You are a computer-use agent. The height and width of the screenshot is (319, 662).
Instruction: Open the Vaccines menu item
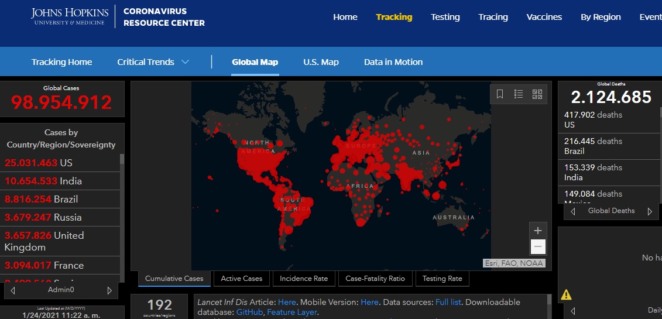pyautogui.click(x=544, y=17)
